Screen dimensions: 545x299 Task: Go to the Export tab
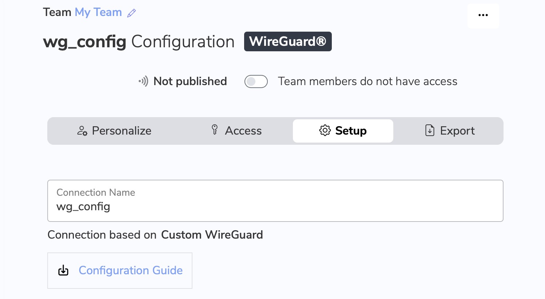click(450, 131)
